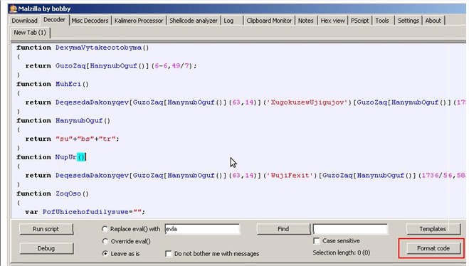
Task: Open the Download tab
Action: click(24, 21)
